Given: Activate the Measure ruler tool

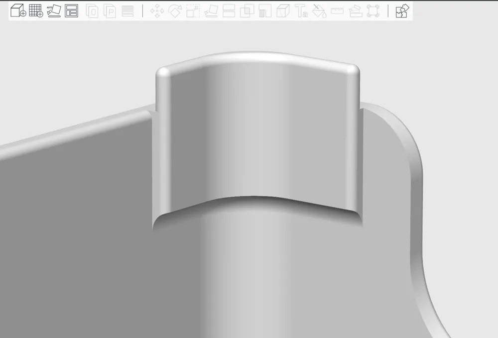Looking at the screenshot, I should pos(337,11).
